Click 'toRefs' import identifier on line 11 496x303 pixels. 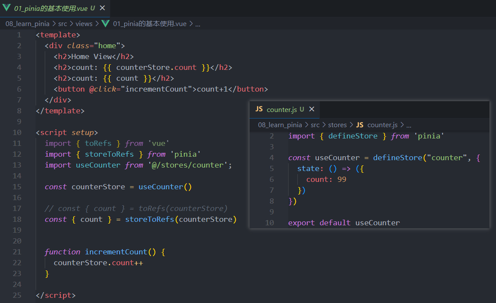[98, 143]
